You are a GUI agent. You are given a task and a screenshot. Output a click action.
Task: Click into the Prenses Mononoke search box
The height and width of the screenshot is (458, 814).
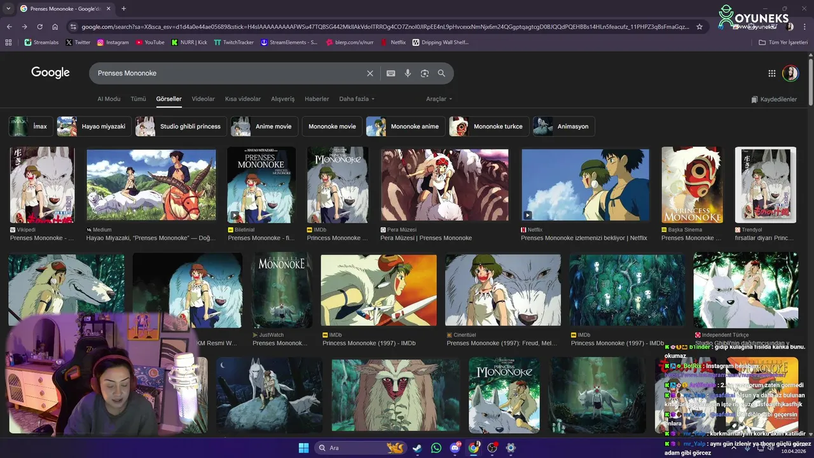[229, 73]
